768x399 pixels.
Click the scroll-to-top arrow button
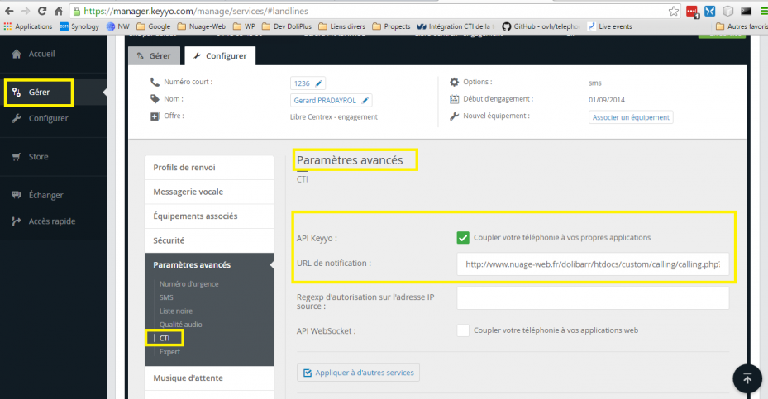pos(747,378)
